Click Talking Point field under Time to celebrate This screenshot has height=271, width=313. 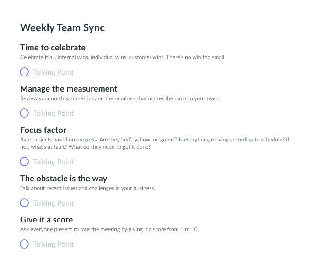coord(53,72)
